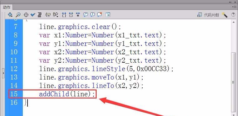Click line number 7 in gutter

(16, 27)
